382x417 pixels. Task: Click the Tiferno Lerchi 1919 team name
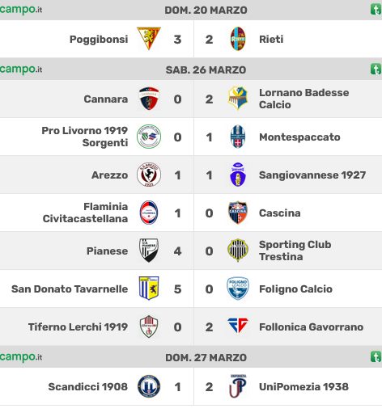tap(78, 326)
